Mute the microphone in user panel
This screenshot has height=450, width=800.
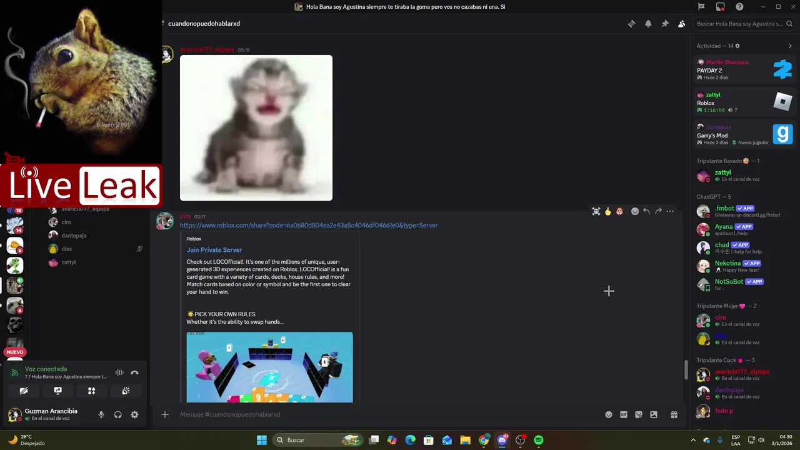coord(101,414)
